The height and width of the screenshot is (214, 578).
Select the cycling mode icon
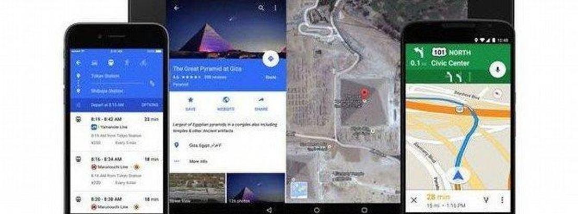pyautogui.click(x=144, y=63)
